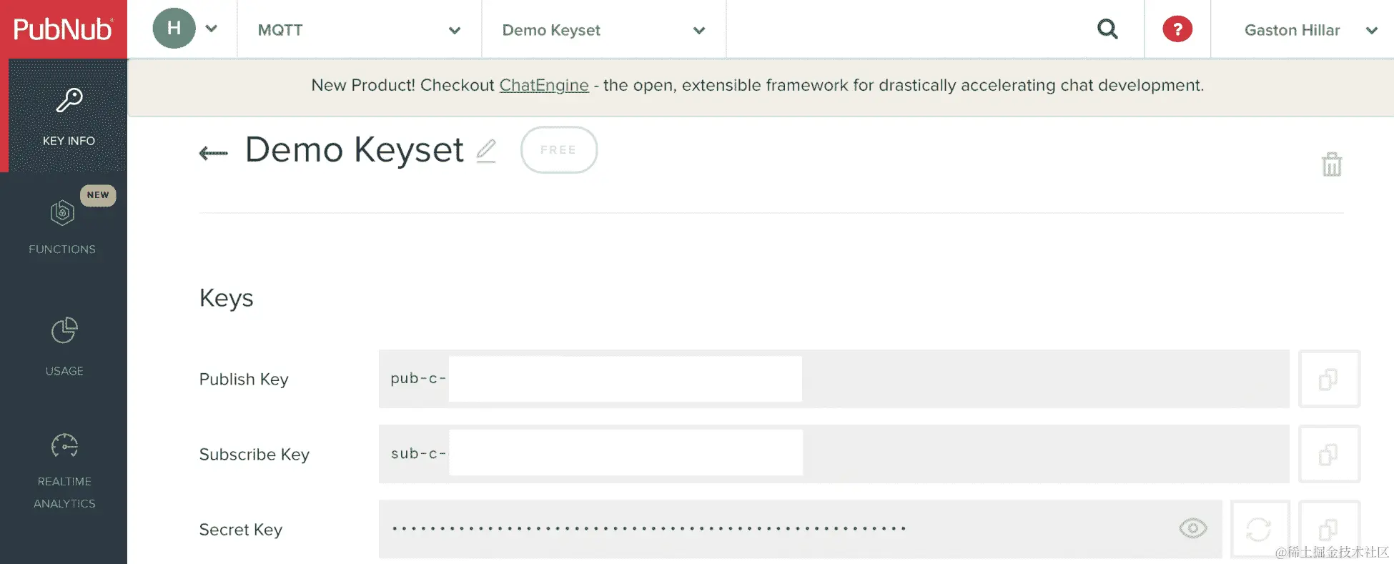Switch to the Usage sidebar section
The image size is (1394, 564).
tap(64, 346)
